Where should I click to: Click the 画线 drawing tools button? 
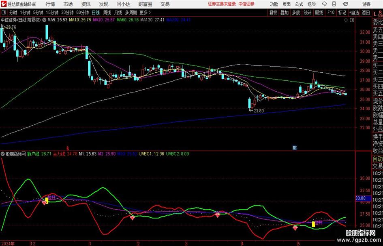click(x=319, y=13)
